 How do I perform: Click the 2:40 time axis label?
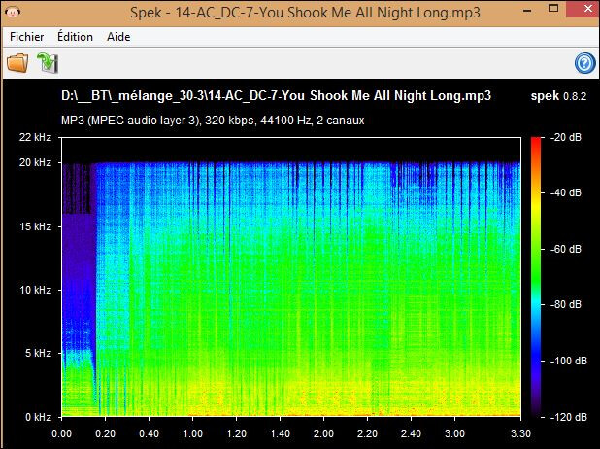(x=411, y=433)
